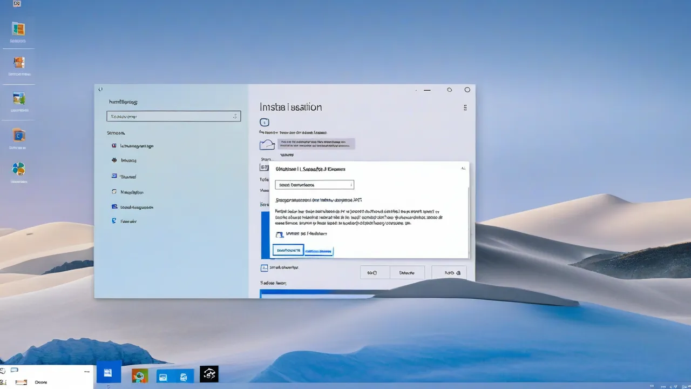Select the highlighted grey text box beside the cloud icon
The image size is (691, 389).
316,144
